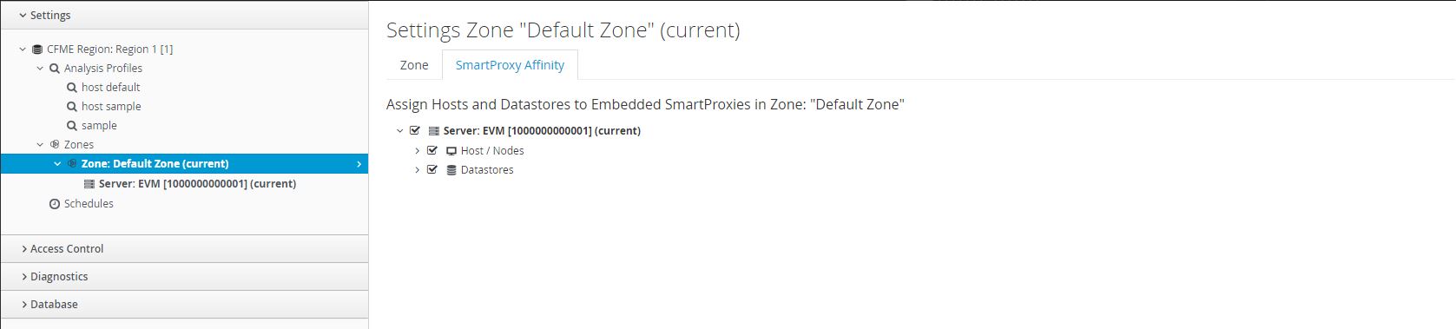Click the Server EVM icon in sidebar
This screenshot has width=1456, height=329.
point(89,184)
